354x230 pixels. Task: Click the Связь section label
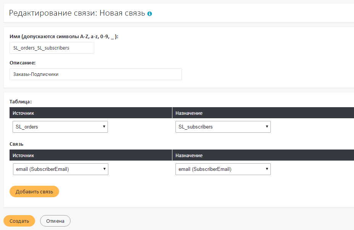16,144
